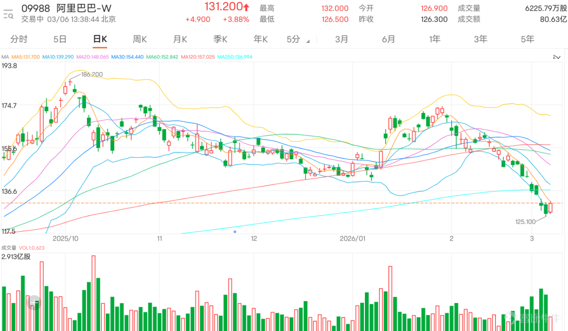568x331 pixels.
Task: Click the MA5:131.700 indicator label
Action: (26, 57)
